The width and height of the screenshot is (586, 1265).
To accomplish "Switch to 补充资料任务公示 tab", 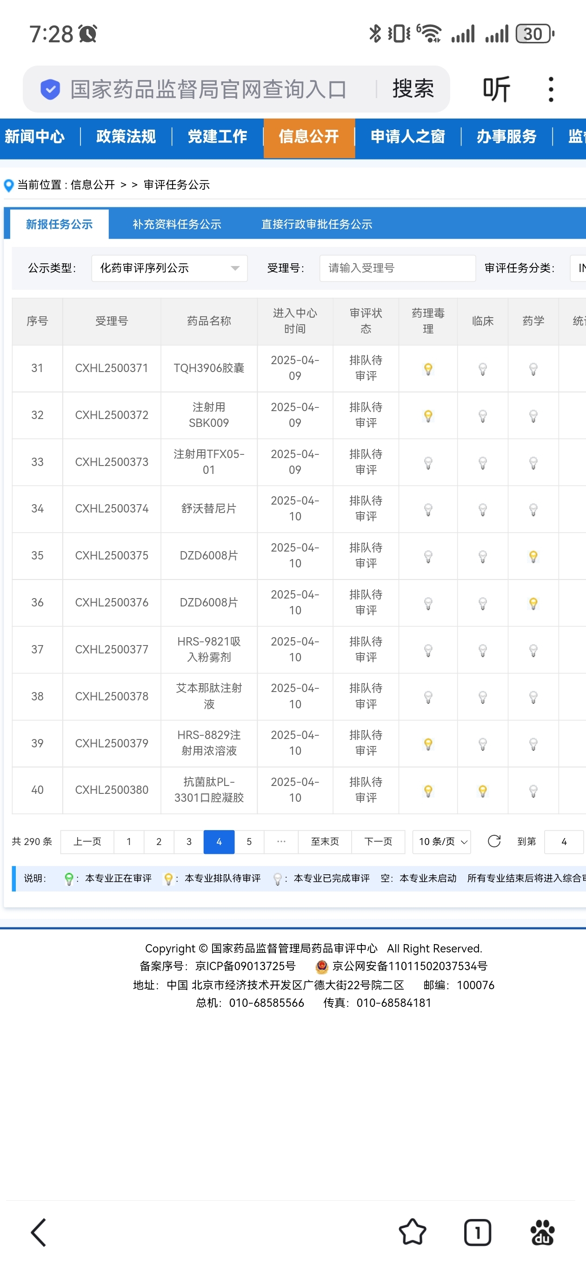I will point(177,225).
